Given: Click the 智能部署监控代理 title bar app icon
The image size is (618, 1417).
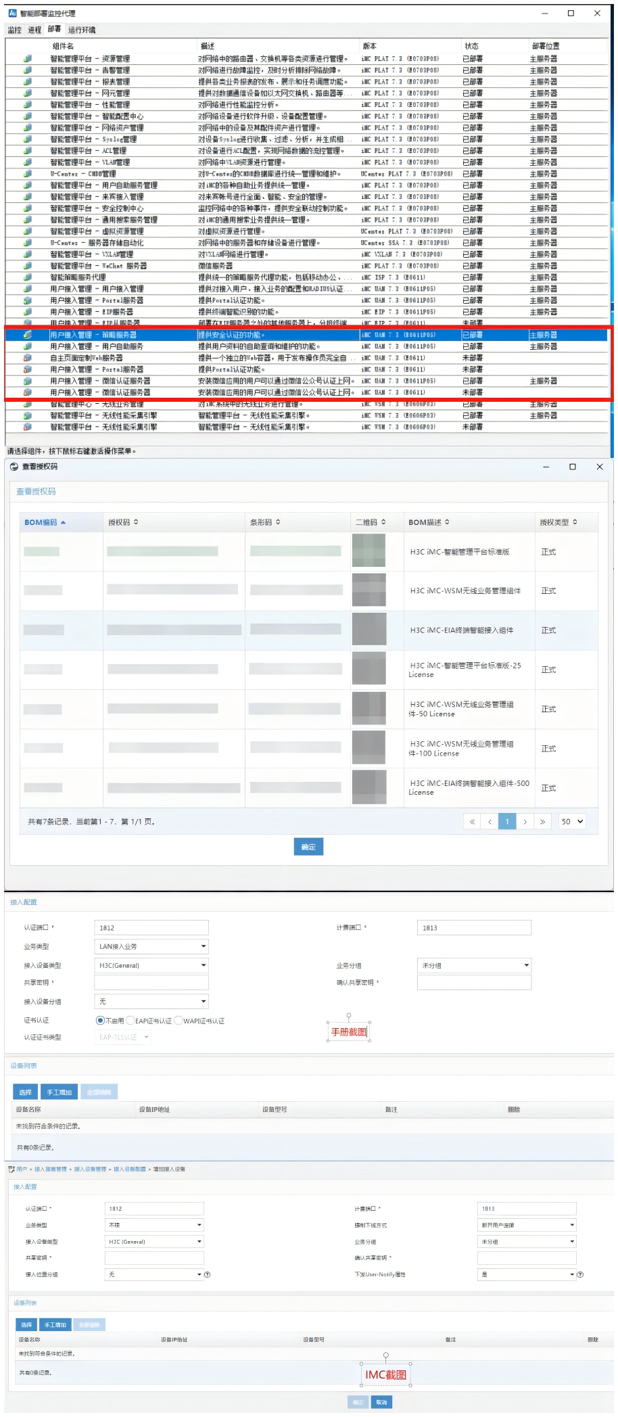Looking at the screenshot, I should (13, 13).
